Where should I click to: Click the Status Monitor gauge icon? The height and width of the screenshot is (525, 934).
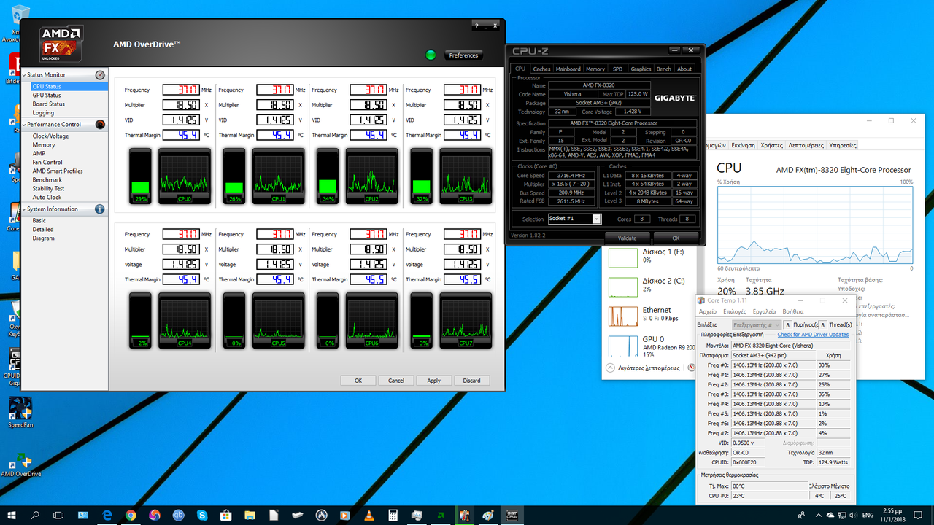100,75
